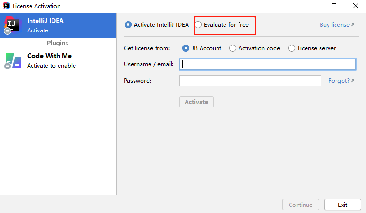
Task: Select the IntelliJ IDEA item in list
Action: 58,25
